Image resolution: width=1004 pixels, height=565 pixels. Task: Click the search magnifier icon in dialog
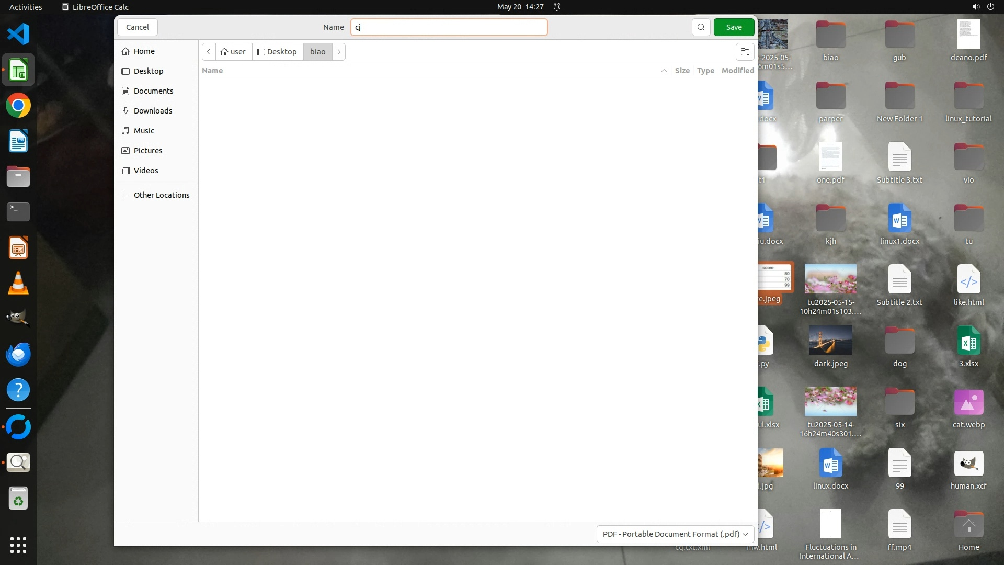pos(701,27)
